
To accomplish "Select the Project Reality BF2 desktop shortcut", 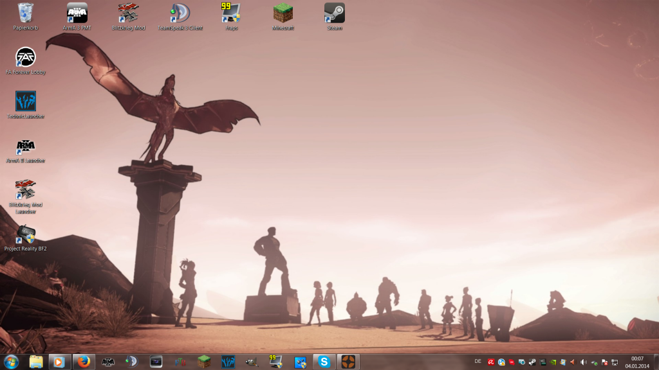I will pos(26,238).
